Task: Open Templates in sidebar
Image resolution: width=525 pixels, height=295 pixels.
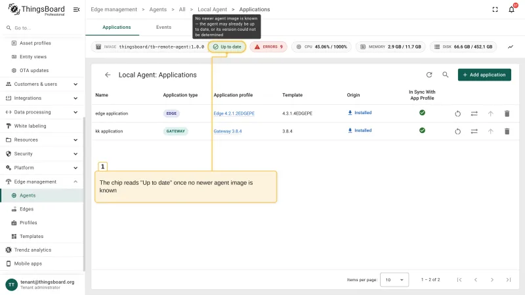Action: 41,237
